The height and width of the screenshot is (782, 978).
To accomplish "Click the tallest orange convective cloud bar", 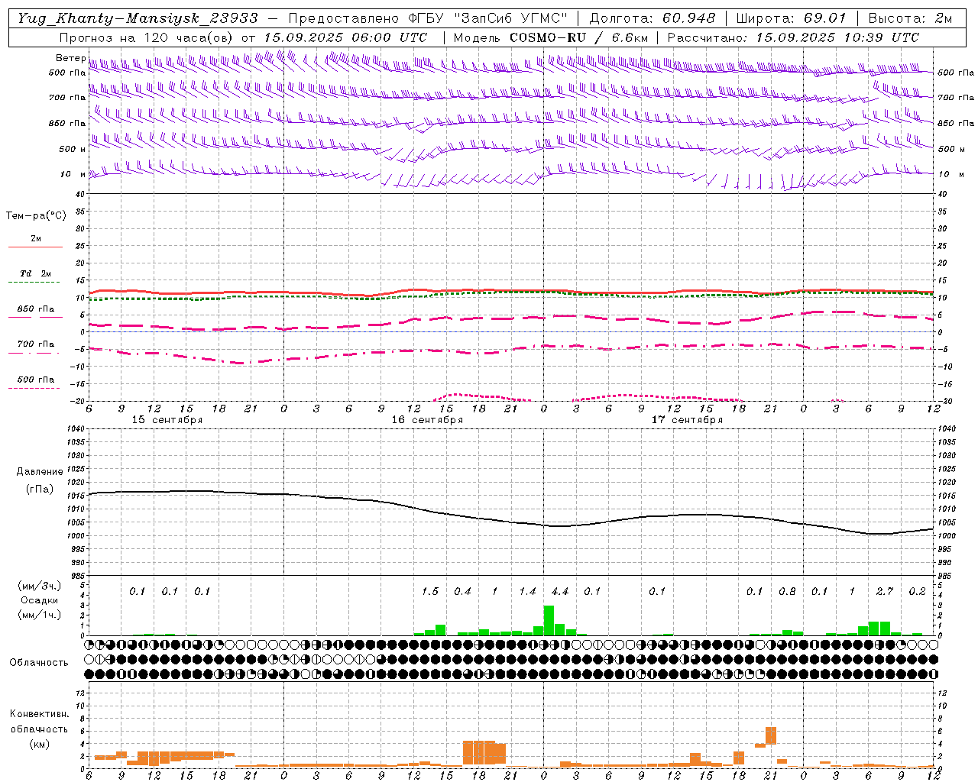I will tap(771, 736).
